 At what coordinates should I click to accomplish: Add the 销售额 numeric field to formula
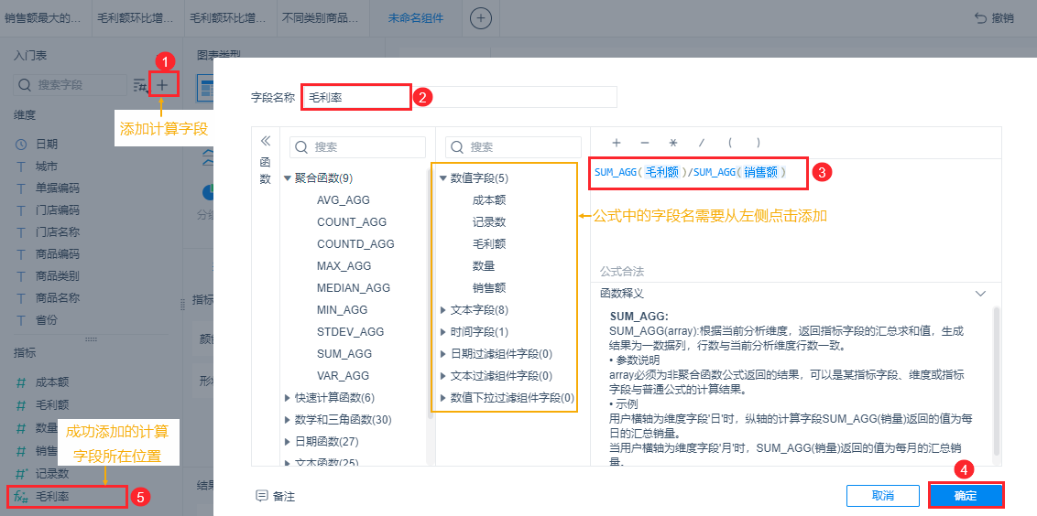click(489, 288)
